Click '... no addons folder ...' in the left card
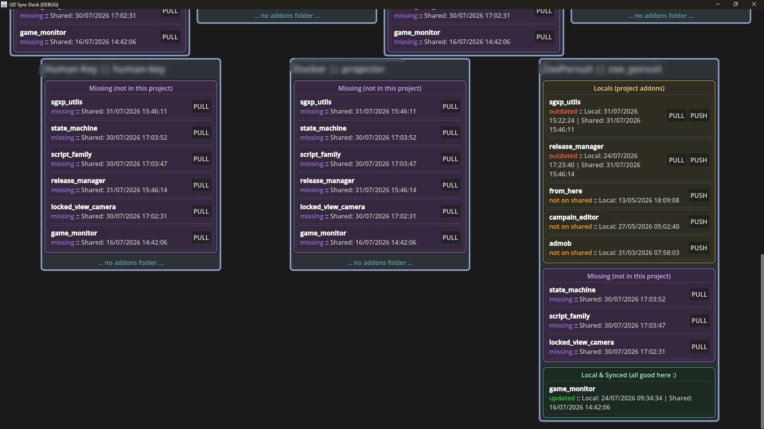The width and height of the screenshot is (764, 429). point(131,263)
